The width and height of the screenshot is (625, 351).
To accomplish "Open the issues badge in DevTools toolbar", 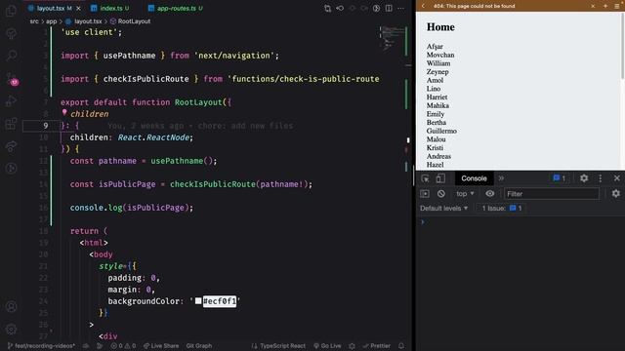I will coord(560,178).
